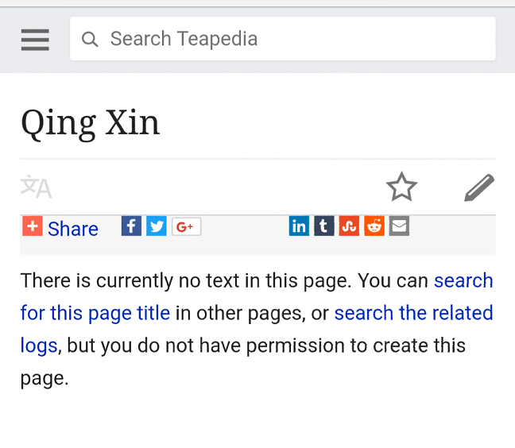Open the Share link
Viewport: 515px width, 448px height.
(x=72, y=229)
